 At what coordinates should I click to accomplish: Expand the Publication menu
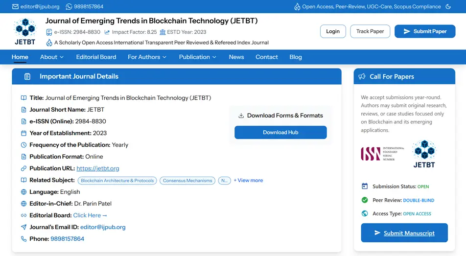[x=197, y=57]
